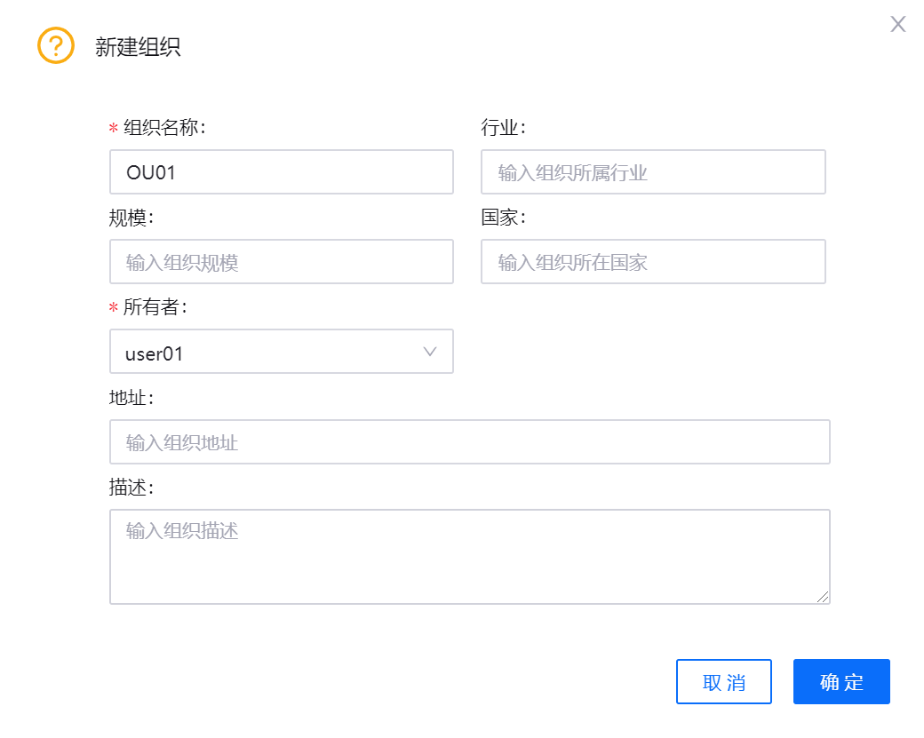
Task: Open the 所有者 dropdown showing user01
Action: pyautogui.click(x=281, y=353)
